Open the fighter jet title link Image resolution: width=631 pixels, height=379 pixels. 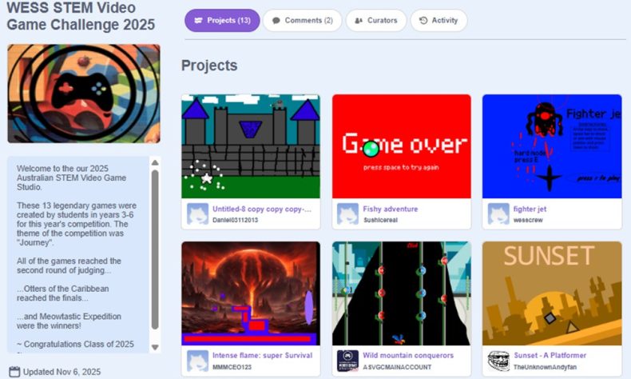tap(530, 209)
